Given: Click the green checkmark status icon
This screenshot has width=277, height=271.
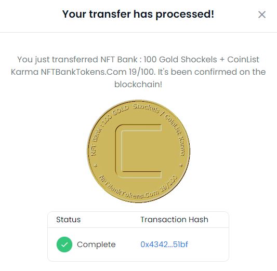Looking at the screenshot, I should pyautogui.click(x=64, y=245).
